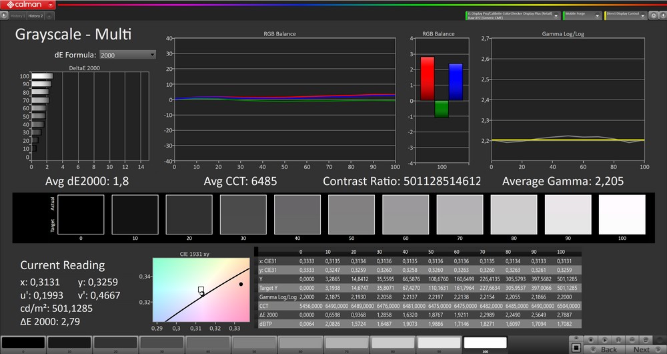This screenshot has width=667, height=354.
Task: Click the settings gear icon at top right
Action: pos(653,15)
